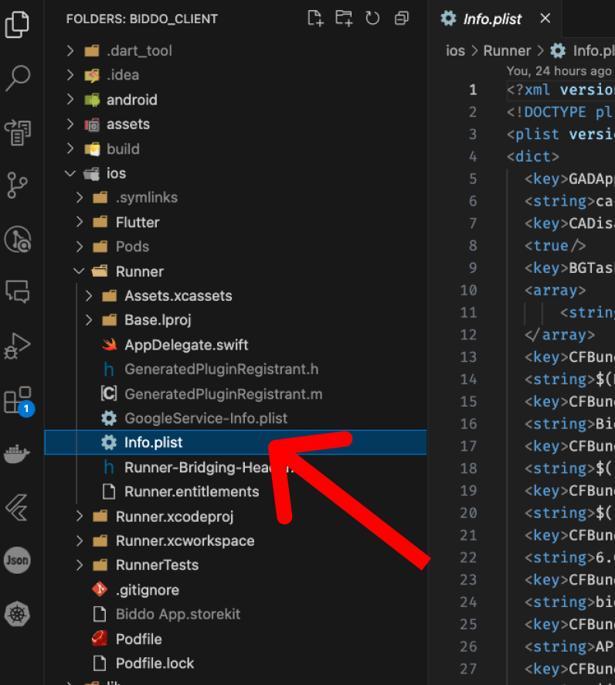
Task: Collapse all folders in explorer
Action: tap(402, 19)
